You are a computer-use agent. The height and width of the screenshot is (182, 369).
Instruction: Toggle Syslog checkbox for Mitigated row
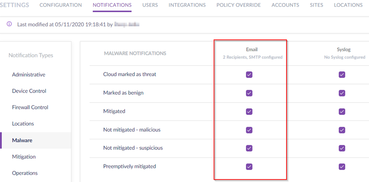tap(342, 112)
